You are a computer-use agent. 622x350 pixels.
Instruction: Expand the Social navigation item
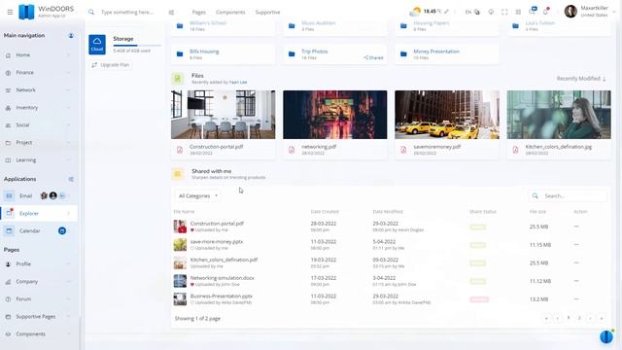[x=39, y=125]
